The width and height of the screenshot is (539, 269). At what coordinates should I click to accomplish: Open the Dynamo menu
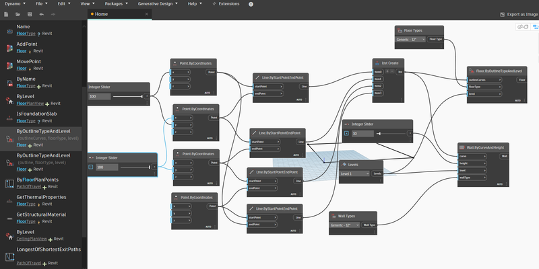[x=15, y=4]
